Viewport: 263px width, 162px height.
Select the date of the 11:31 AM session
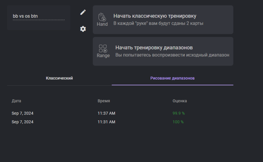23,122
